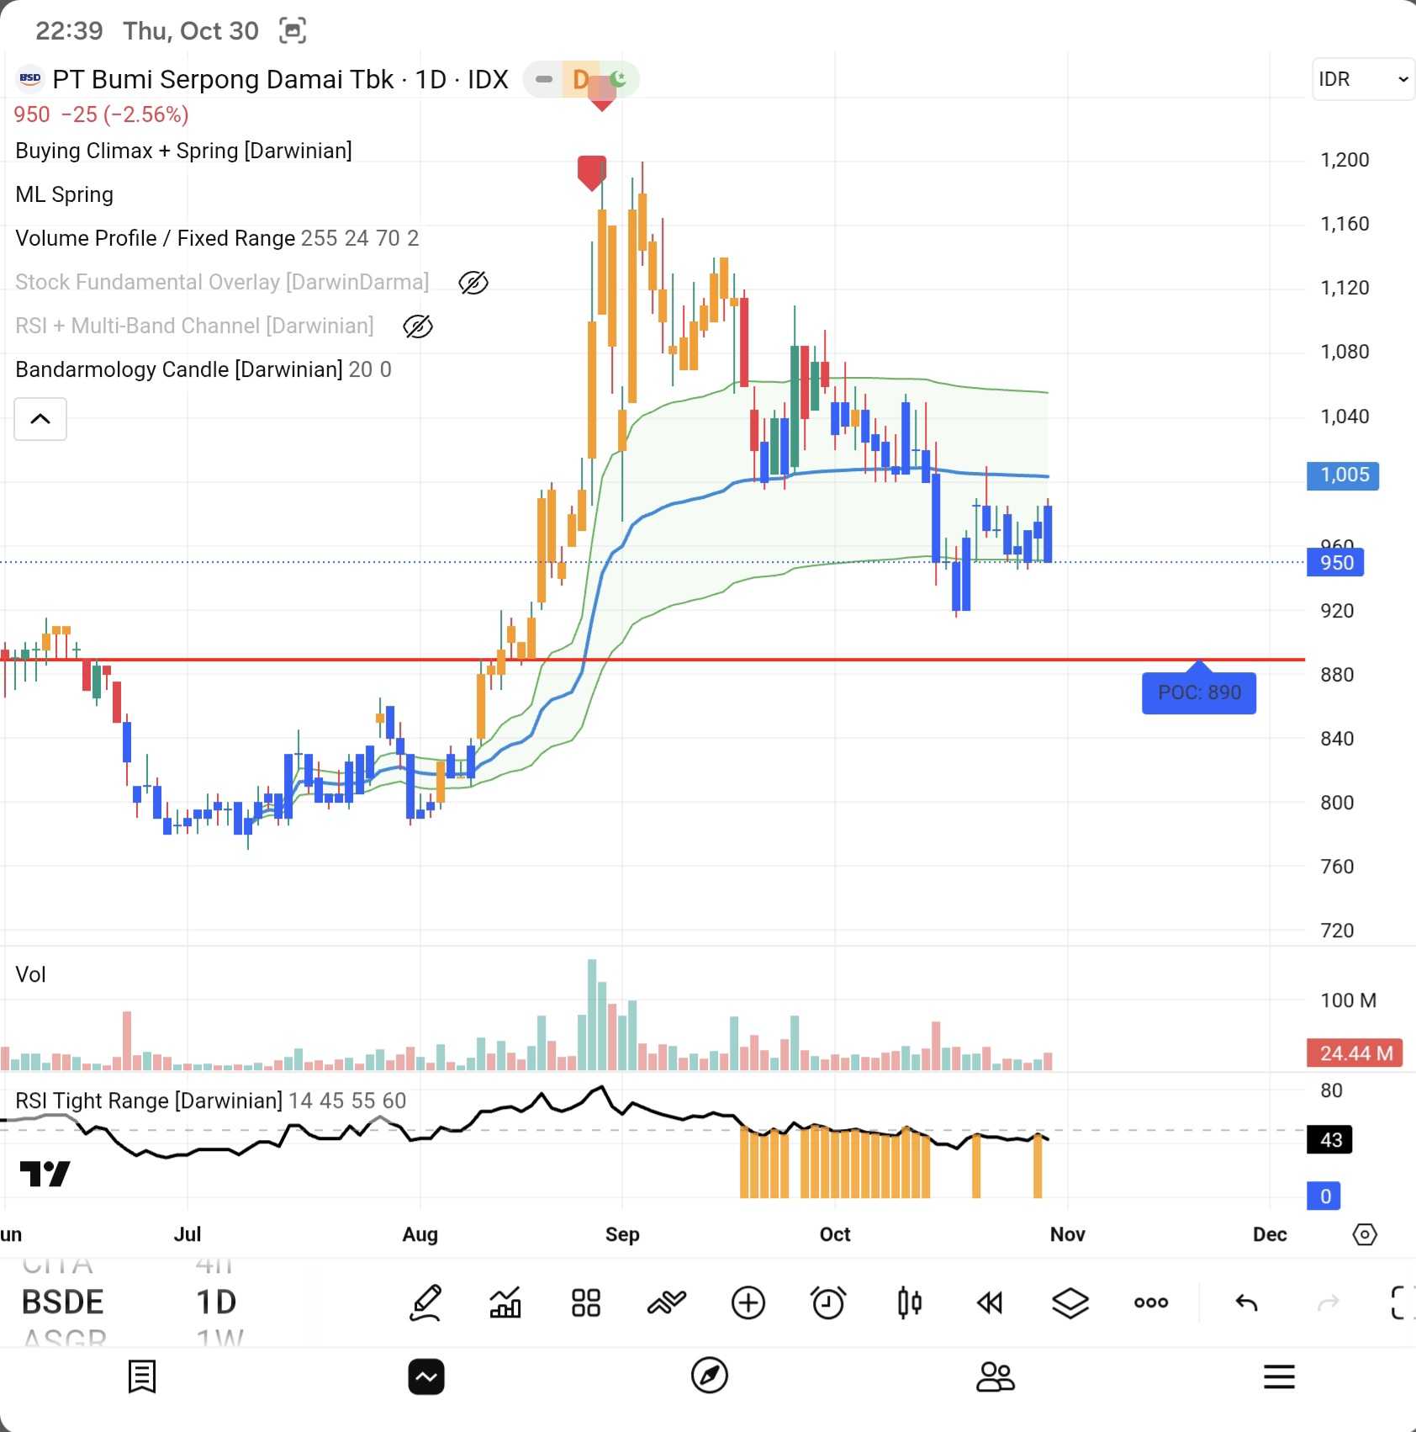Open the chart type selector

505,1302
